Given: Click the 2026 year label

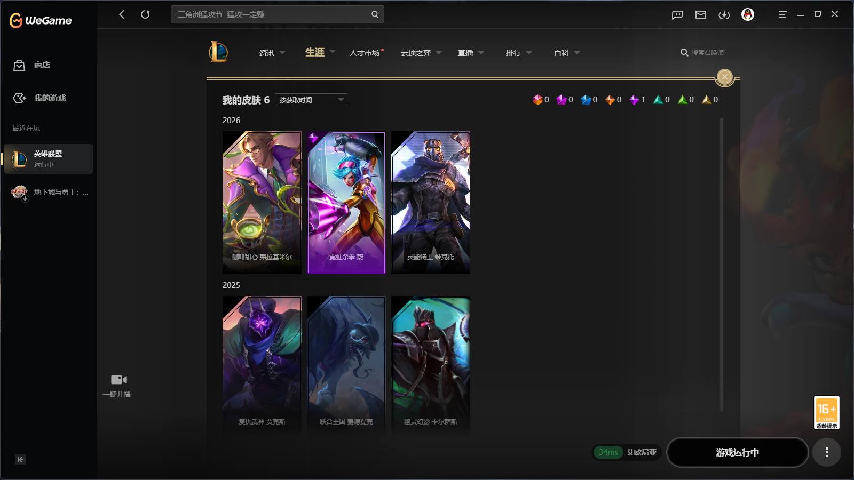Looking at the screenshot, I should tap(231, 121).
